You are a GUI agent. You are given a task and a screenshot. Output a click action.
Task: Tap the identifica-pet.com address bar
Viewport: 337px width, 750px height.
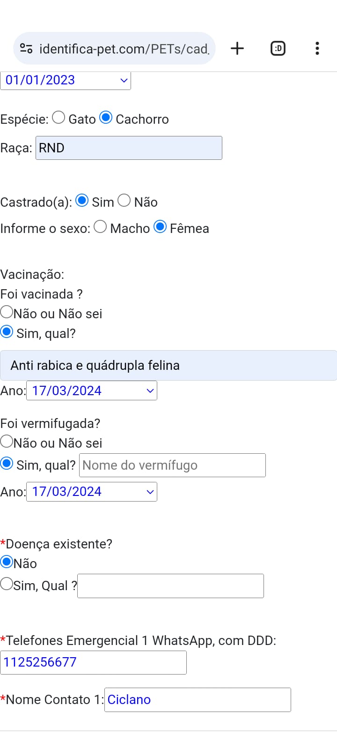(x=124, y=48)
